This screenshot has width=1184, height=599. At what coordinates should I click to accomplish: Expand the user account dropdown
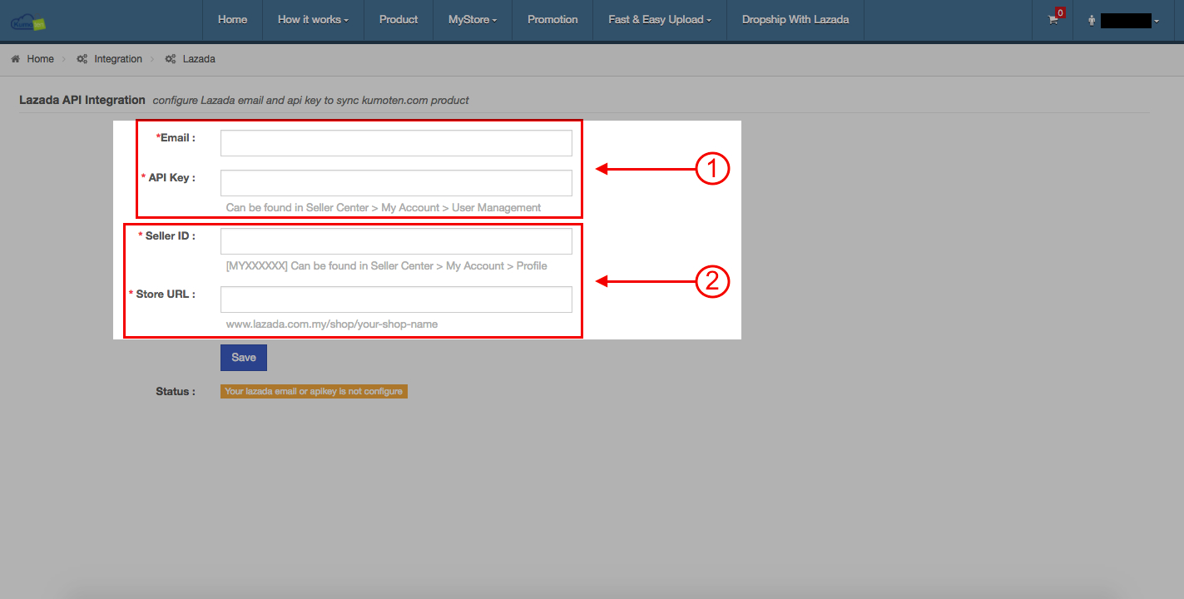(x=1123, y=21)
